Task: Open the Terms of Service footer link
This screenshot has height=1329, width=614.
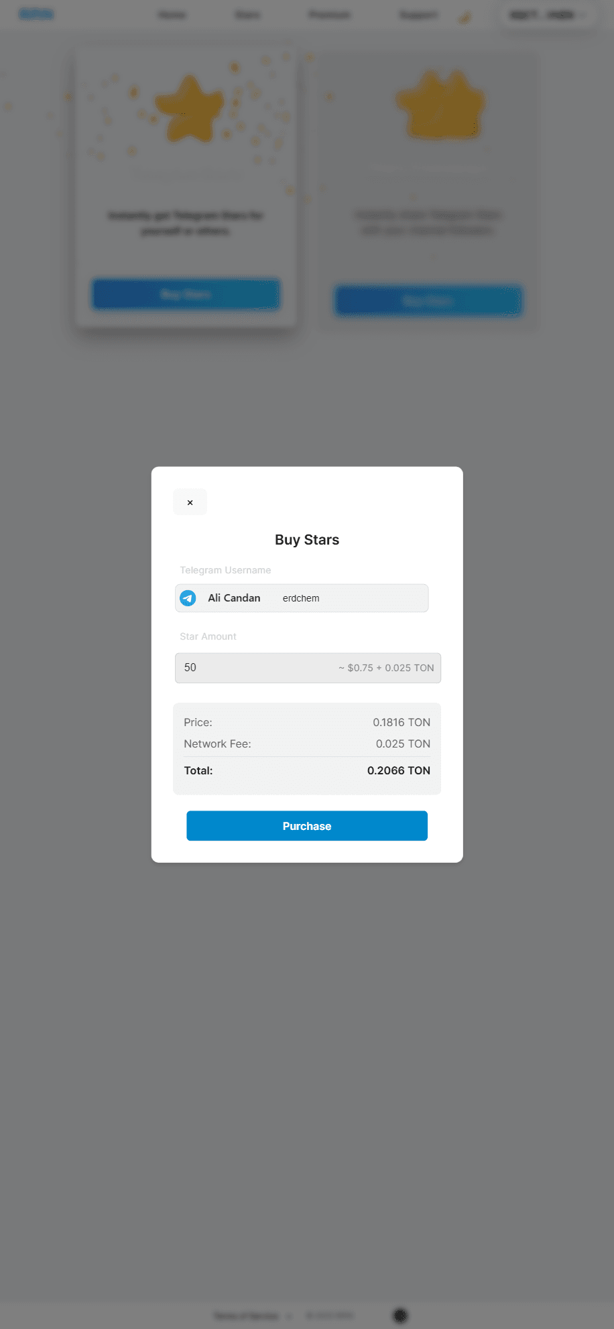Action: (x=246, y=1316)
